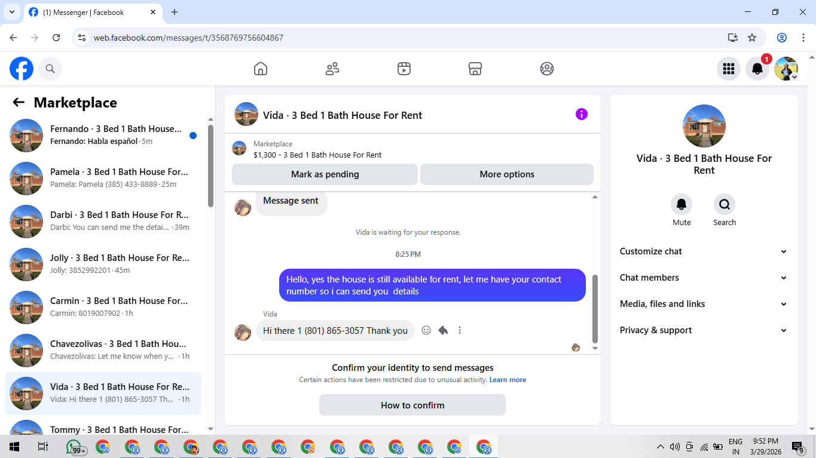Click the Facebook logo icon
Image resolution: width=816 pixels, height=458 pixels.
point(22,69)
